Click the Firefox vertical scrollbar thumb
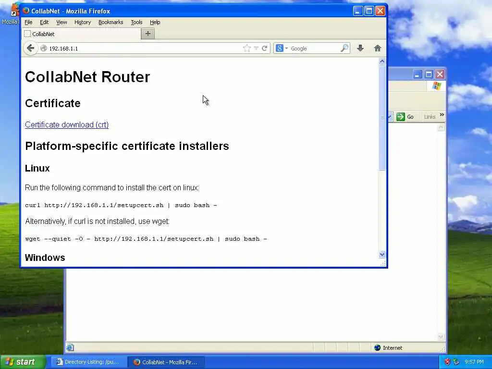The height and width of the screenshot is (369, 492). (382, 117)
